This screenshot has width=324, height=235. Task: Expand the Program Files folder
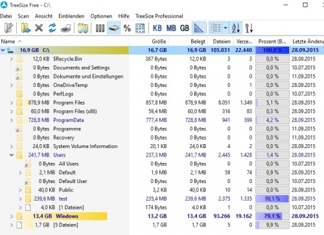point(12,103)
